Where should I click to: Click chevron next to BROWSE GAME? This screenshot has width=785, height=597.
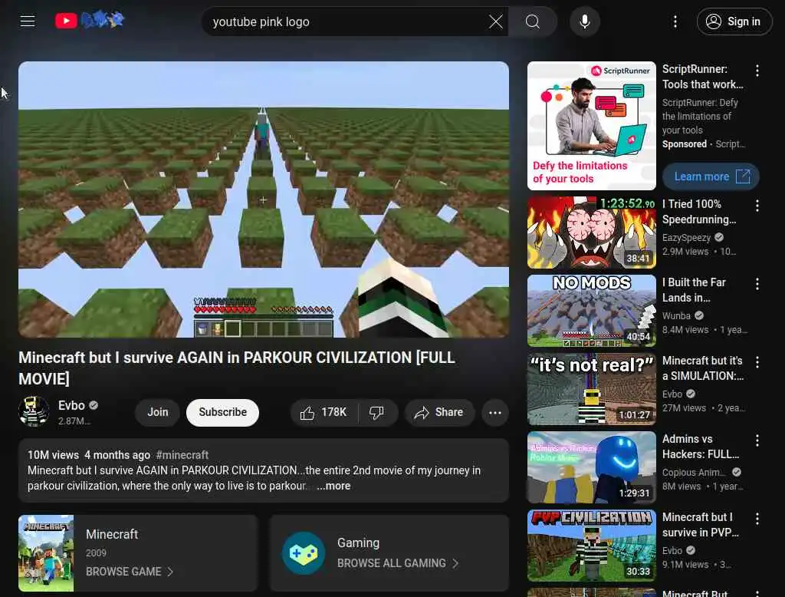[x=170, y=572]
